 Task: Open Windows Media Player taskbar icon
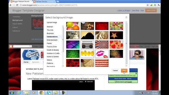click(x=34, y=93)
